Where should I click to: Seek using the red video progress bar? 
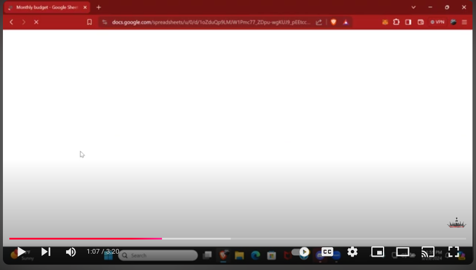pyautogui.click(x=117, y=238)
